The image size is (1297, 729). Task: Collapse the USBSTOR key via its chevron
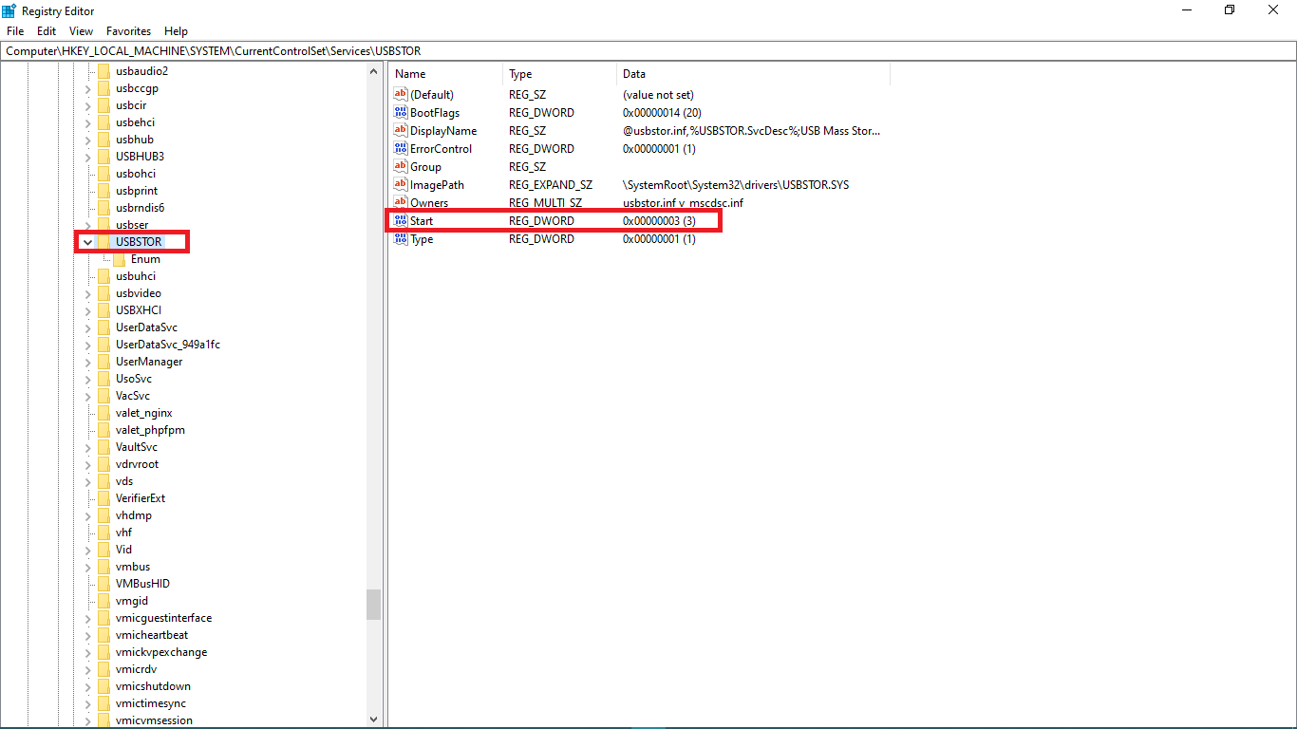click(86, 241)
